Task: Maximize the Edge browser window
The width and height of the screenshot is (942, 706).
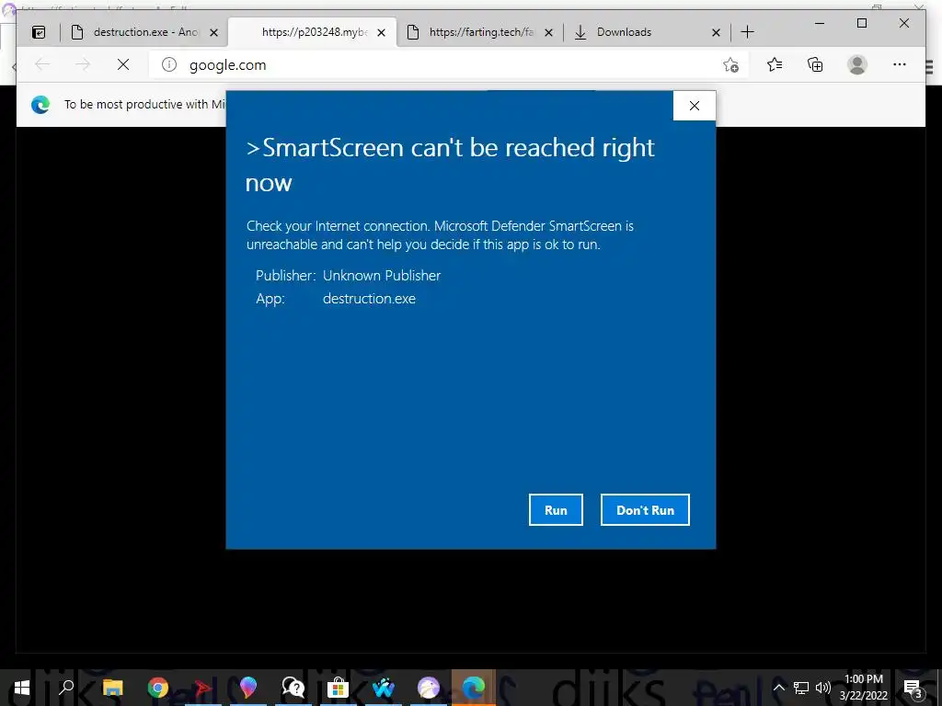Action: 862,23
